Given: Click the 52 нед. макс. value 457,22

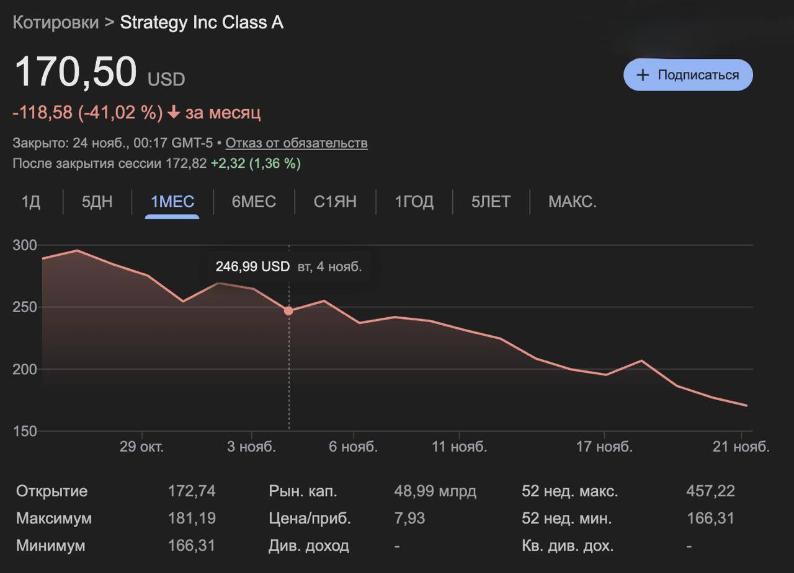Looking at the screenshot, I should click(x=710, y=491).
